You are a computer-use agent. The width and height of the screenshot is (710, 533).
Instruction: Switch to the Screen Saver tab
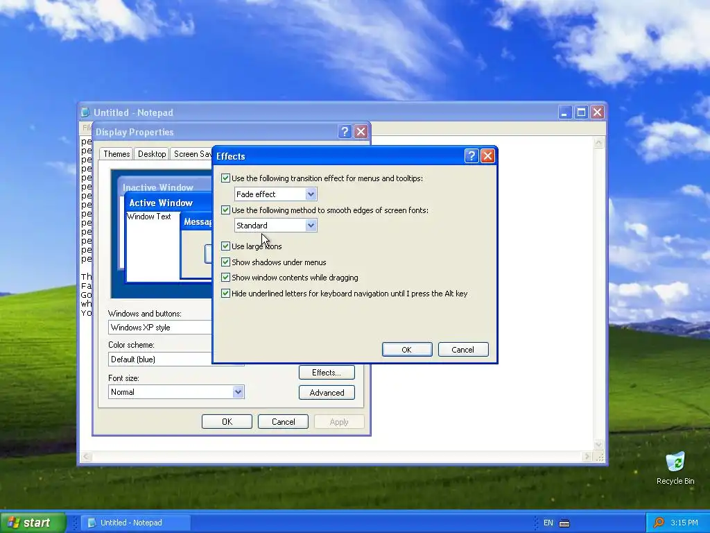click(x=191, y=154)
